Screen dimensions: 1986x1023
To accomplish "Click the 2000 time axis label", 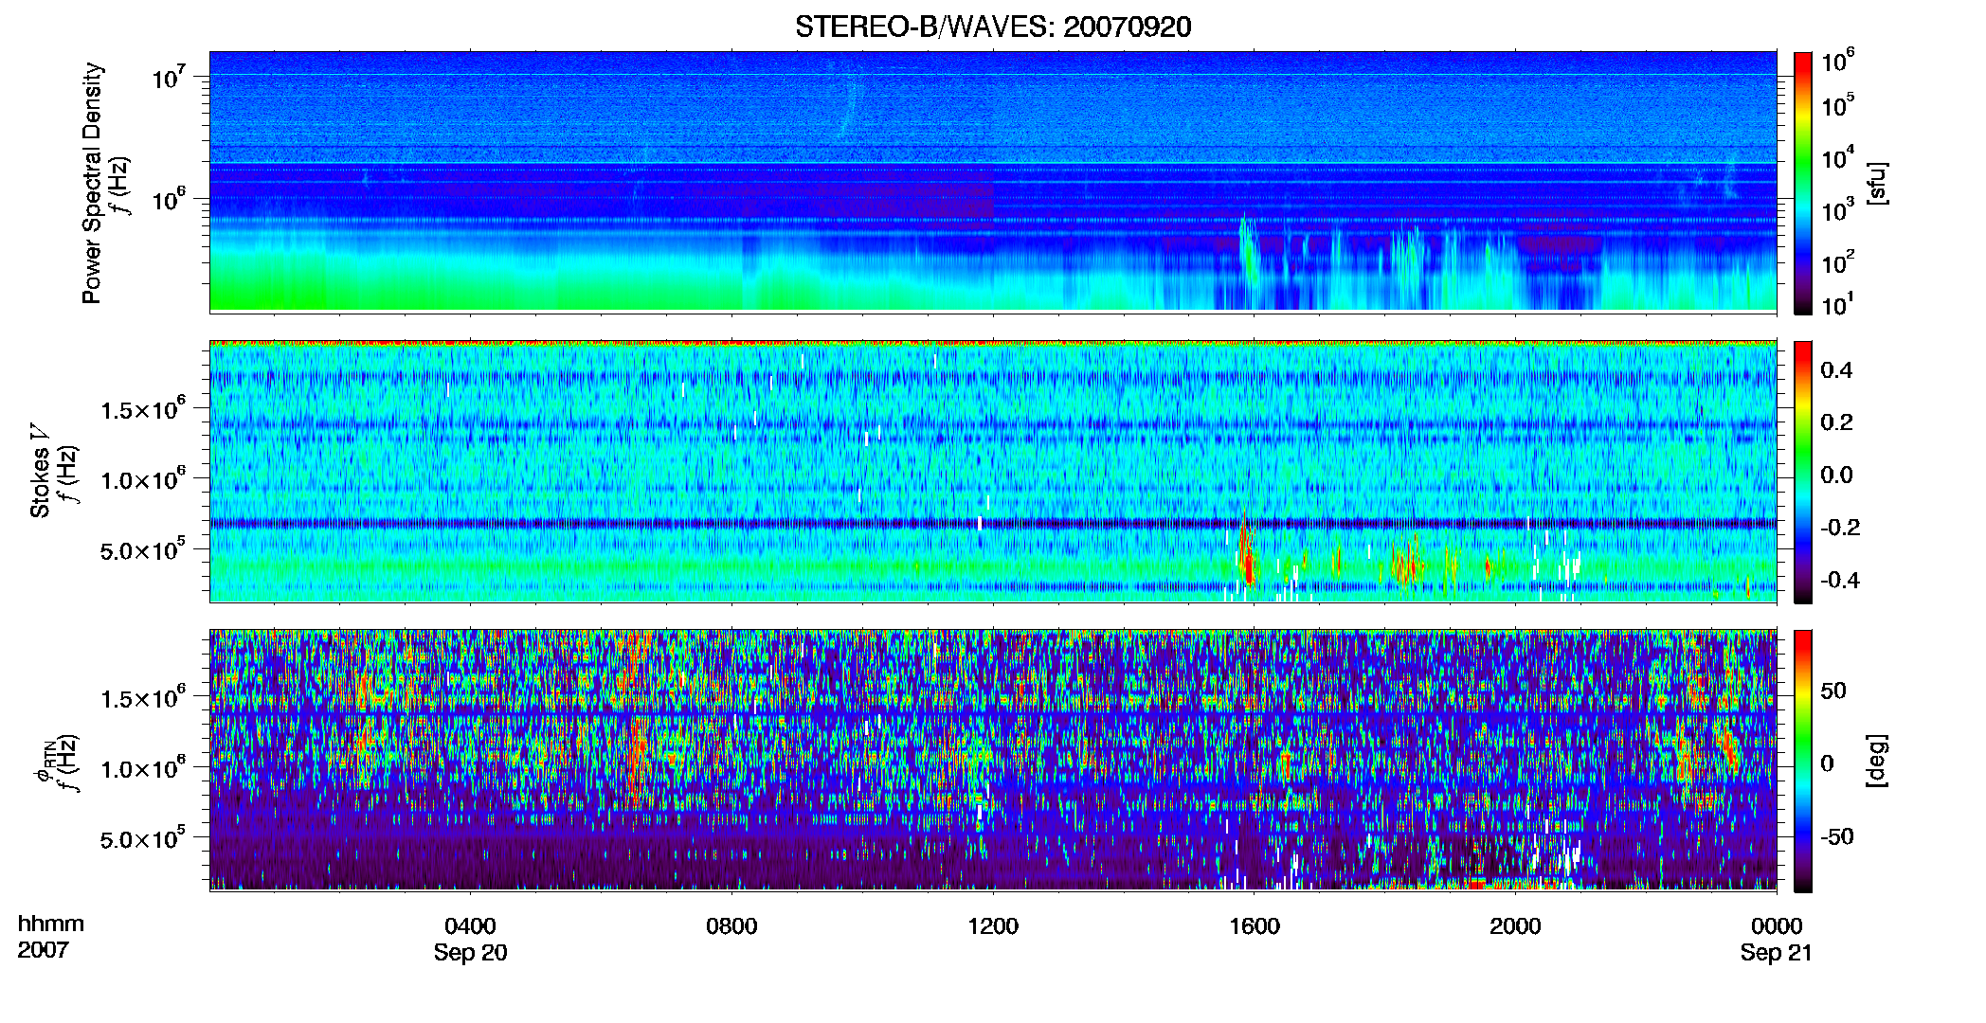I will click(1515, 925).
